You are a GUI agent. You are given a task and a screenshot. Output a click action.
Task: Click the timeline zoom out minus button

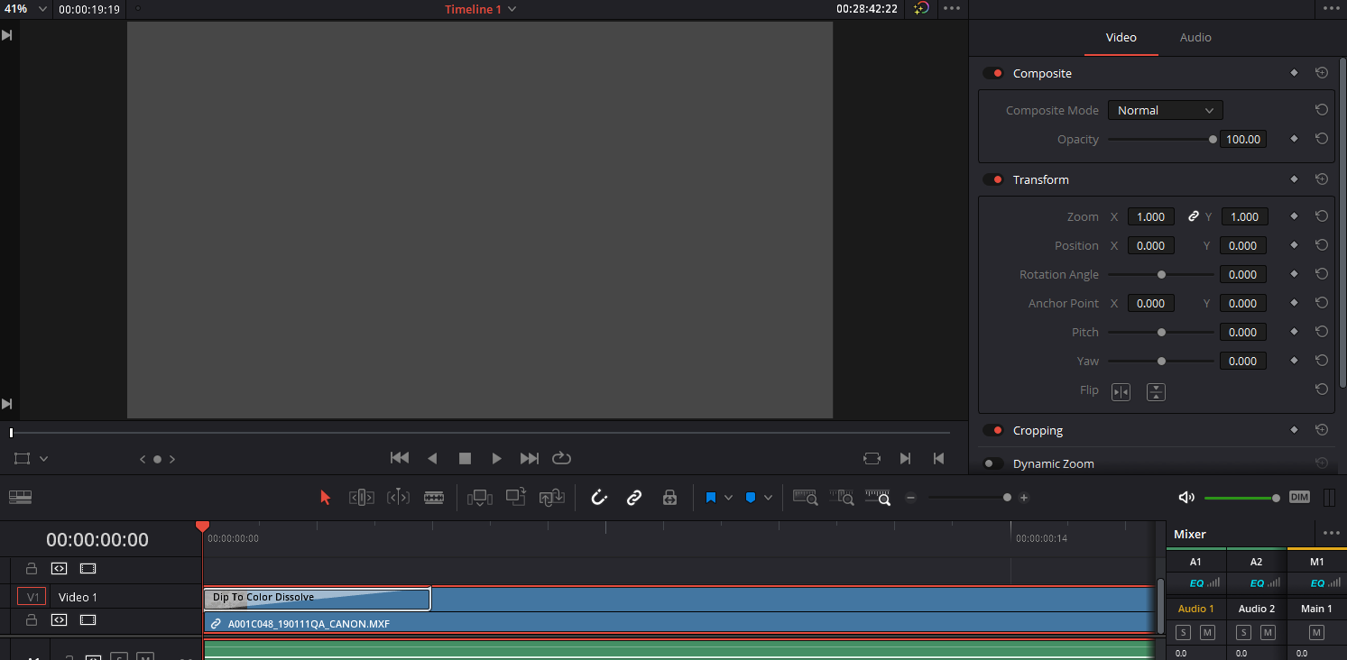pos(910,497)
